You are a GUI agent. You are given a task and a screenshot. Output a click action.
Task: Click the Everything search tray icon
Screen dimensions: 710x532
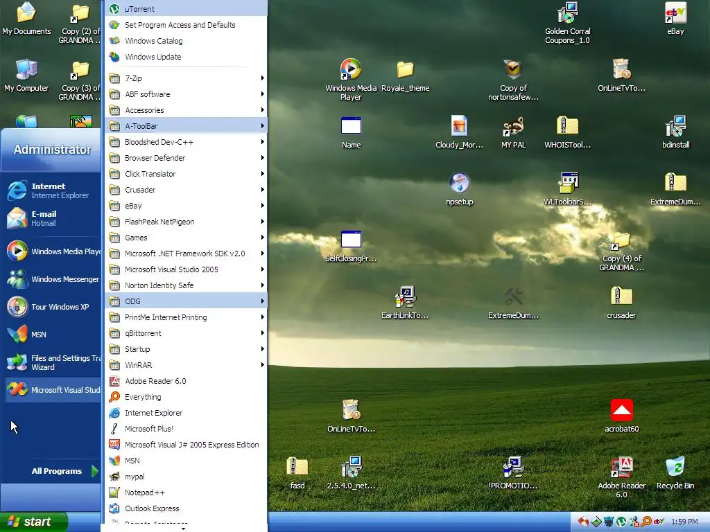click(x=646, y=522)
